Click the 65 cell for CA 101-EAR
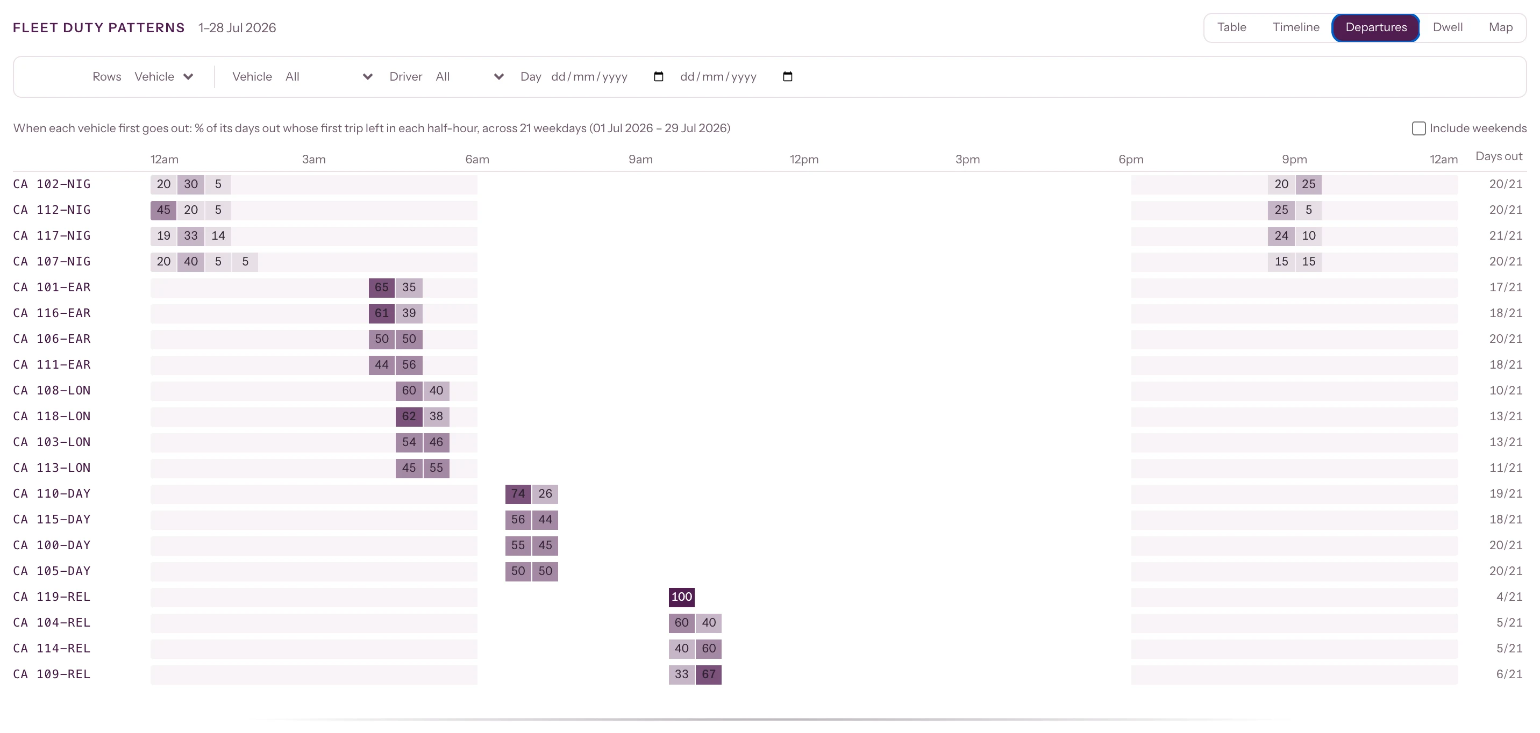Screen dimensions: 1540x733 tap(381, 288)
